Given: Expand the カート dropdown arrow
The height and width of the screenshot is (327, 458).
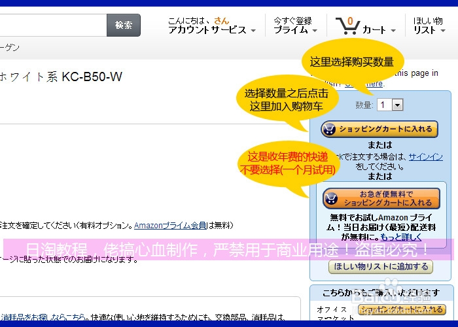Looking at the screenshot, I should pyautogui.click(x=393, y=30).
